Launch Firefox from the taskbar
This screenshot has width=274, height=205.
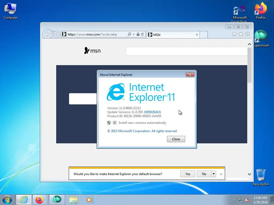(40, 200)
